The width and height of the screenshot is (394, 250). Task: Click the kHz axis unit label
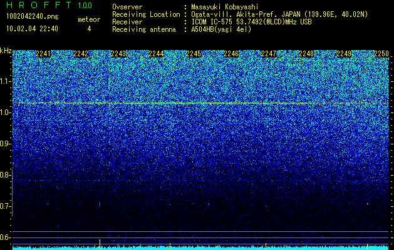[6, 51]
